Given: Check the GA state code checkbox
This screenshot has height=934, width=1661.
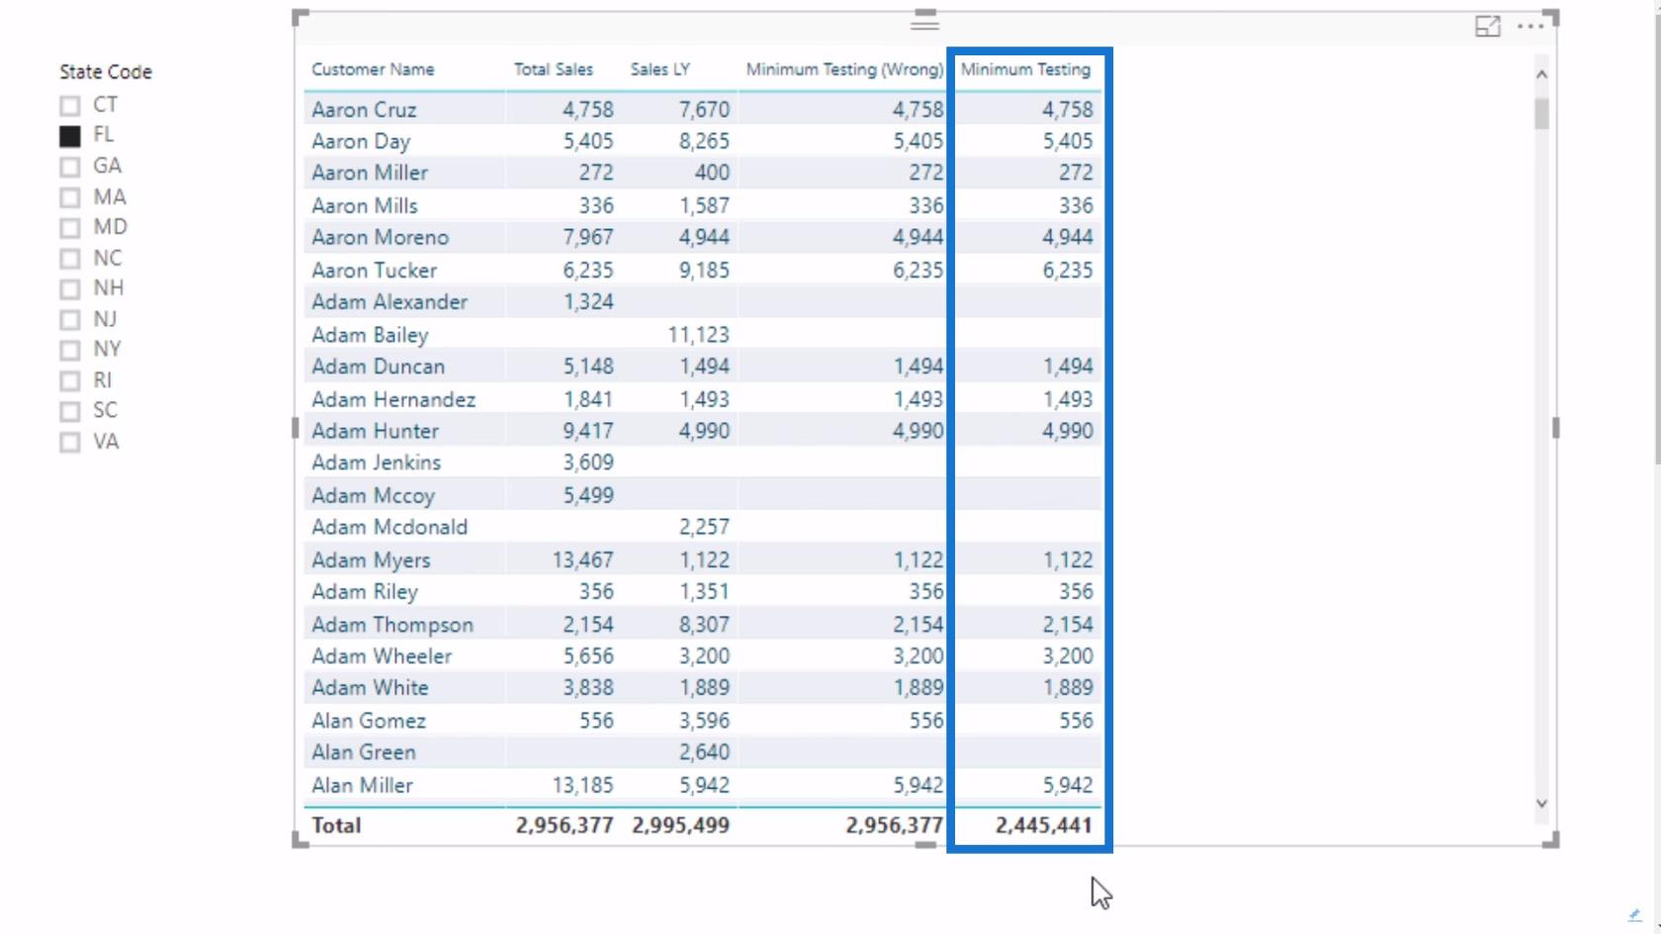Looking at the screenshot, I should [x=70, y=166].
